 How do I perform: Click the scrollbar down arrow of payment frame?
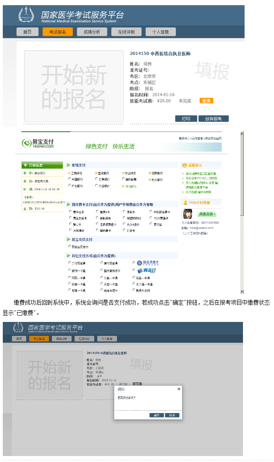[x=242, y=291]
